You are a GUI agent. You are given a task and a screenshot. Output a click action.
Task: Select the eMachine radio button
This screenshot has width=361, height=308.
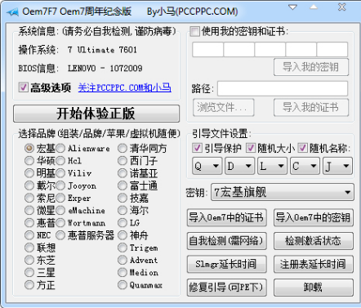point(60,210)
